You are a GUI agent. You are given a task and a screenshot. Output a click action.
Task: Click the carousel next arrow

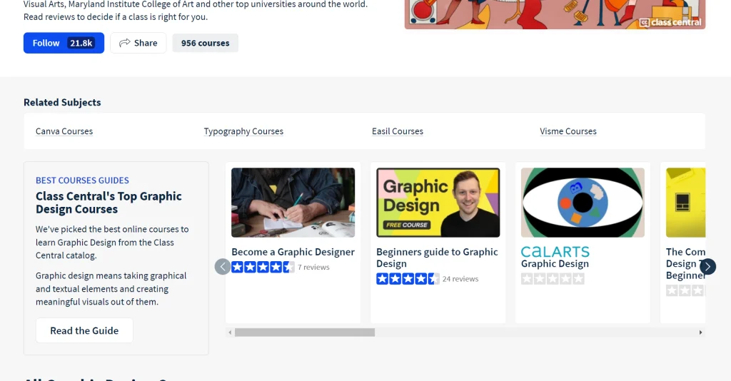click(707, 267)
